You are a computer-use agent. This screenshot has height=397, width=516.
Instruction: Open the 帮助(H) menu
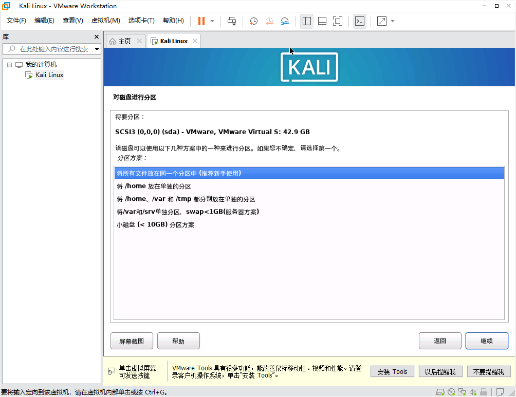pyautogui.click(x=173, y=21)
